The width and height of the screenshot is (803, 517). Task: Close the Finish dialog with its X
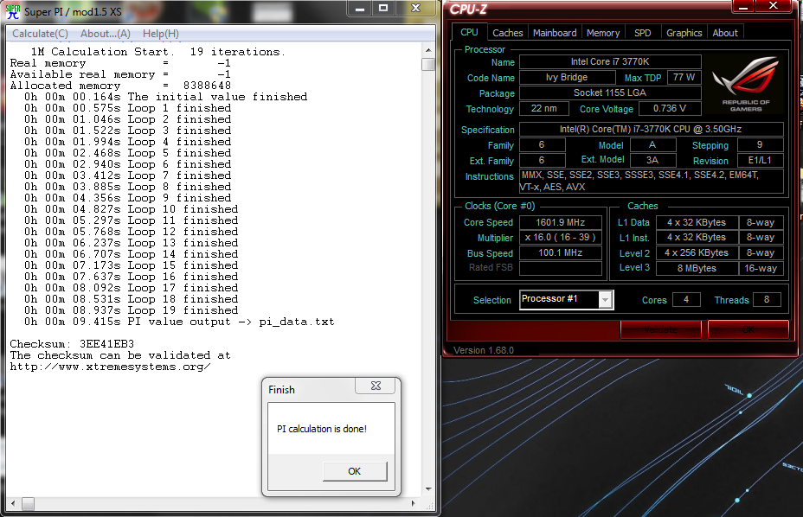tap(376, 386)
